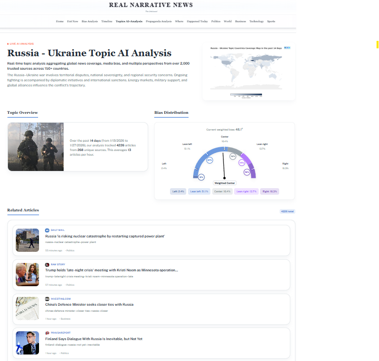Click the Daily Mail source icon
The height and width of the screenshot is (361, 379).
pos(46,230)
